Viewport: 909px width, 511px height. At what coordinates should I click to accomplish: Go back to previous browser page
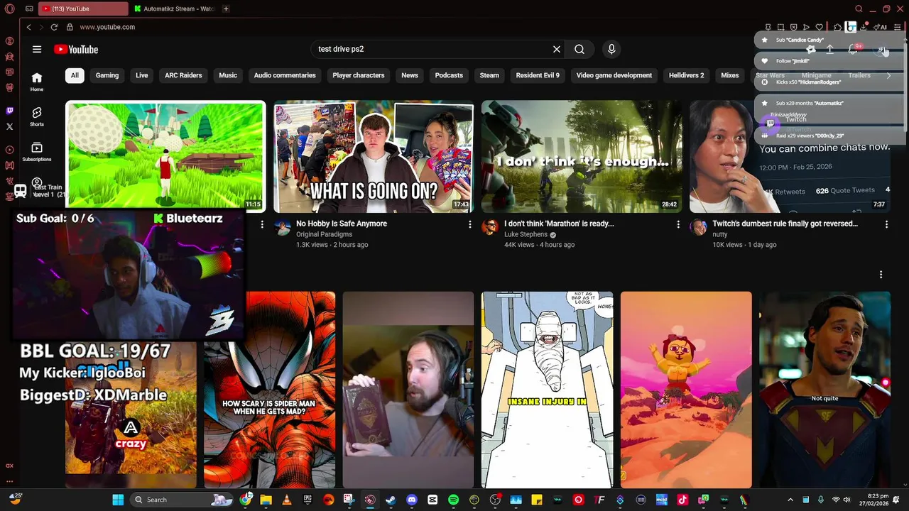pyautogui.click(x=28, y=27)
